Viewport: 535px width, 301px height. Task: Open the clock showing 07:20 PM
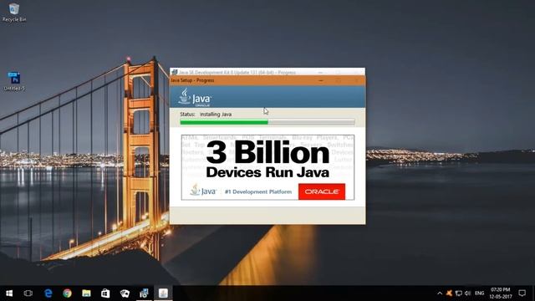(x=500, y=293)
